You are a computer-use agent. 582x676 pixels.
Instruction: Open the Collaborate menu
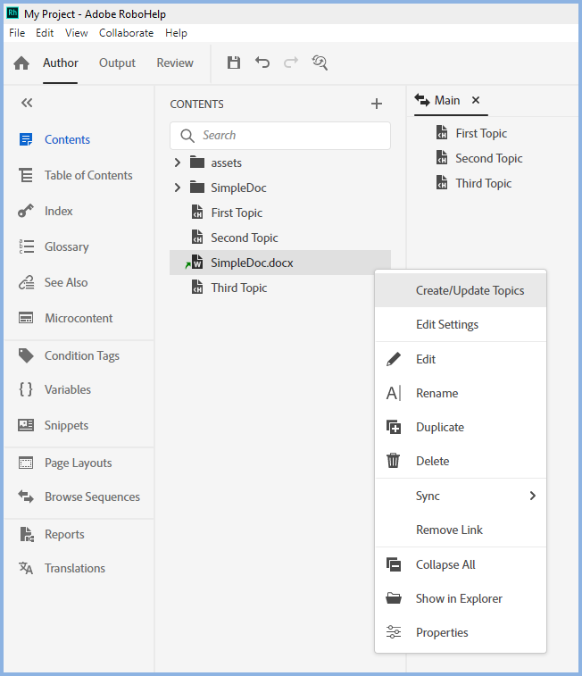tap(126, 33)
